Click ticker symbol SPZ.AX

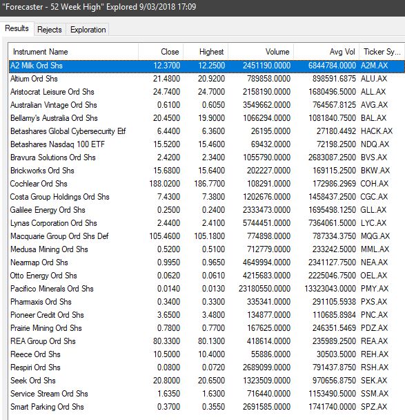pos(374,407)
